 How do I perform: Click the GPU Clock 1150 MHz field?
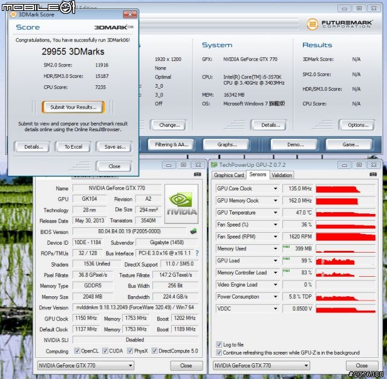pyautogui.click(x=86, y=318)
